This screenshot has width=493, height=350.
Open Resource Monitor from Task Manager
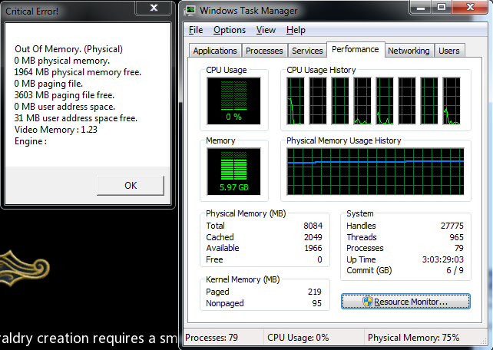(x=405, y=302)
